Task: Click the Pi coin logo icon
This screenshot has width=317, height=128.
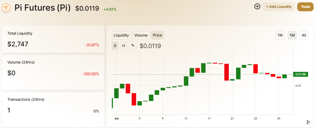Action: pos(6,8)
